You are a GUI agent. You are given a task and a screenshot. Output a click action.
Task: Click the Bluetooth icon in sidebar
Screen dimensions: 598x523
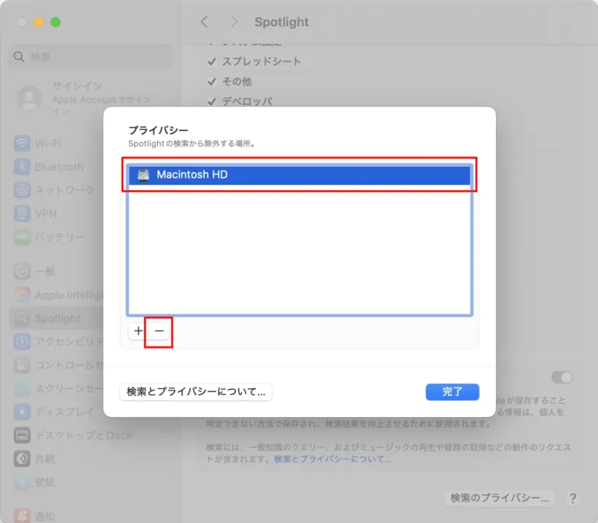(22, 167)
